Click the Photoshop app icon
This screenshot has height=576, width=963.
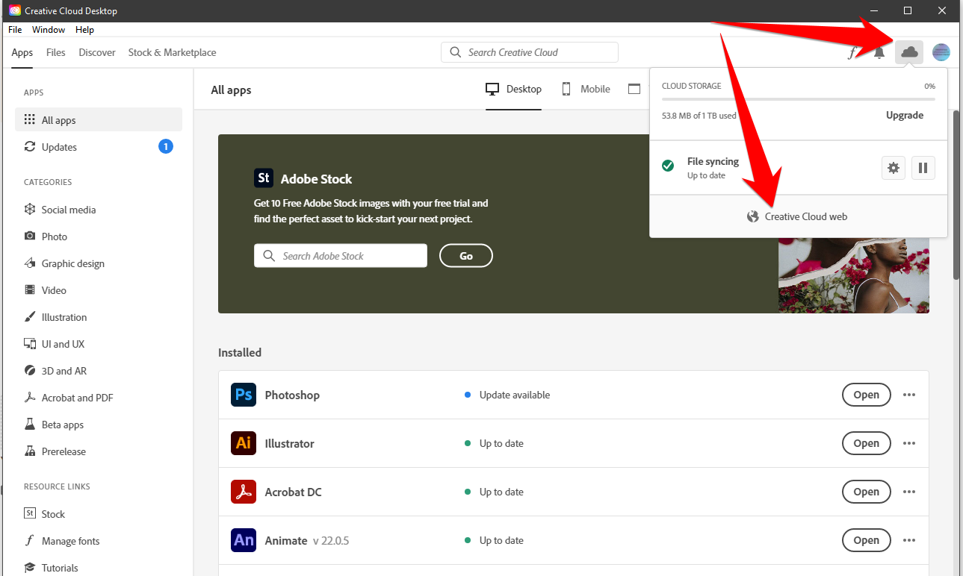click(244, 395)
